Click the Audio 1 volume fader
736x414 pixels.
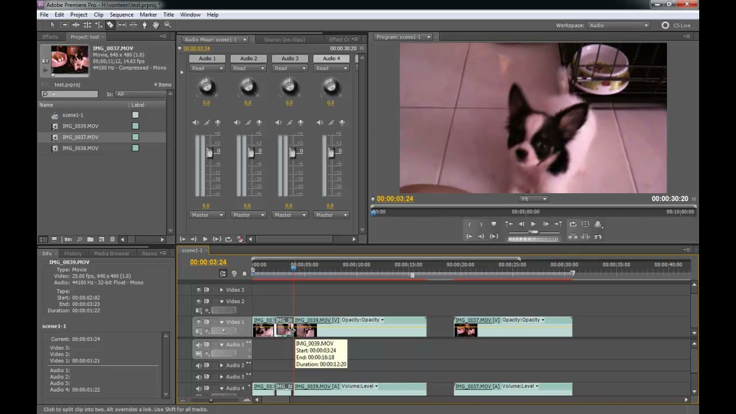pyautogui.click(x=209, y=152)
